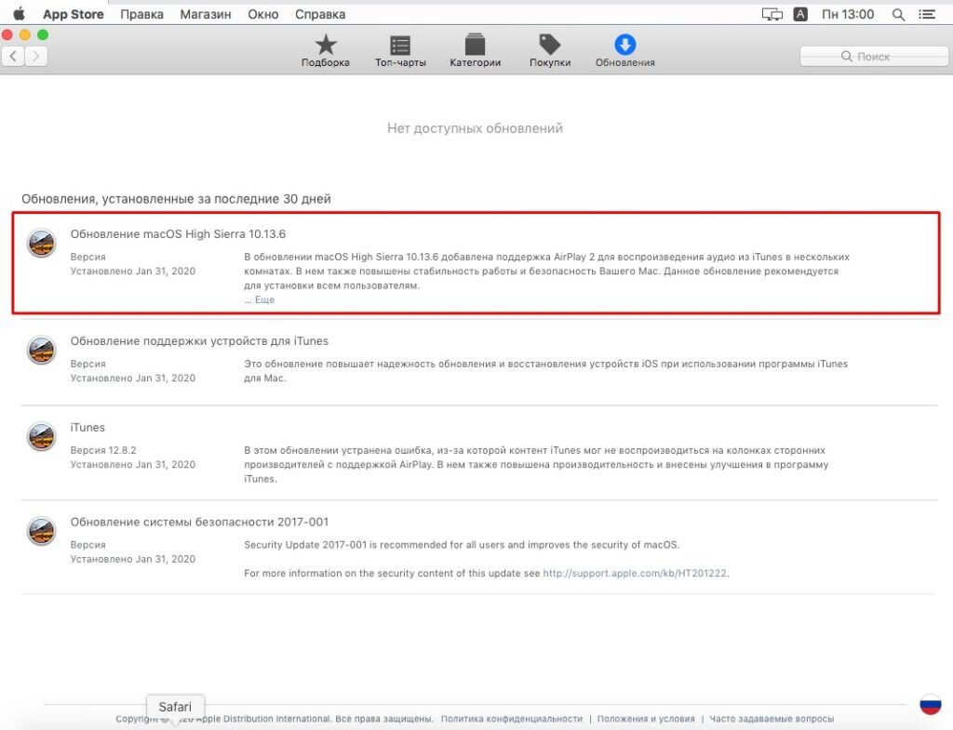This screenshot has width=953, height=730.
Task: Open the Правка menu
Action: pyautogui.click(x=141, y=14)
